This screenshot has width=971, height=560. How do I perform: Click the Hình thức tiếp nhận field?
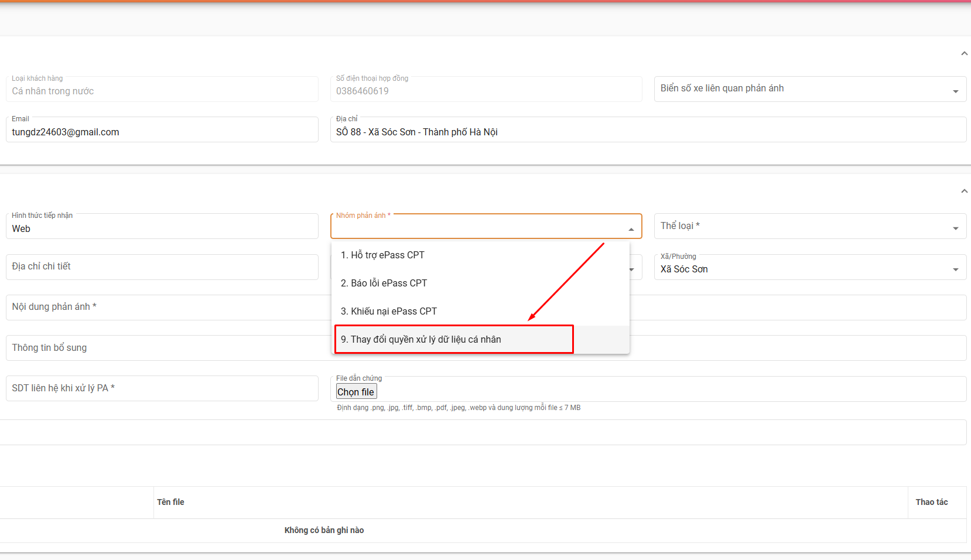pyautogui.click(x=162, y=228)
